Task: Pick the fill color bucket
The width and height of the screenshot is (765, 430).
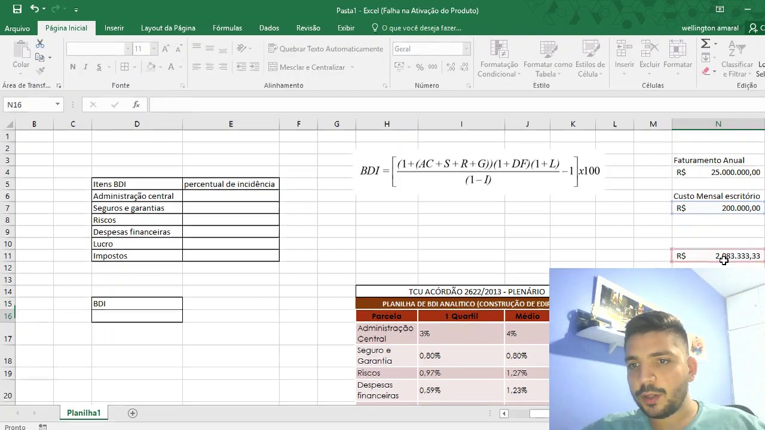Action: (151, 67)
